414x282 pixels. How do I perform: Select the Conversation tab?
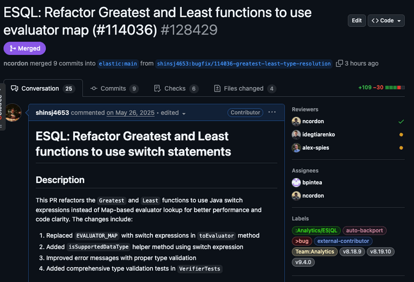(42, 88)
